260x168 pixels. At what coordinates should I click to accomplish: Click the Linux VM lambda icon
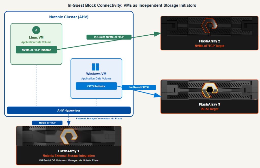pos(36,30)
